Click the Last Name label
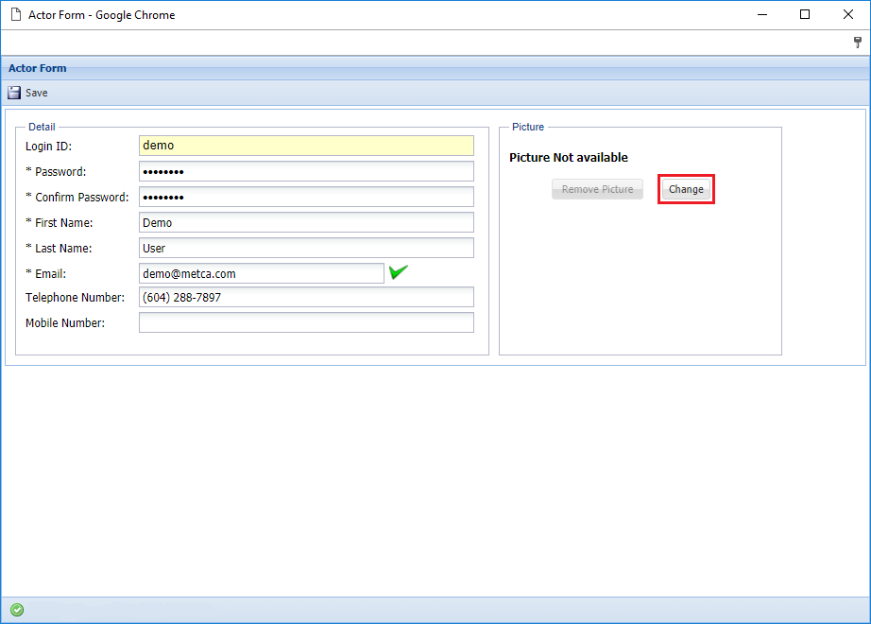The image size is (871, 624). point(59,249)
